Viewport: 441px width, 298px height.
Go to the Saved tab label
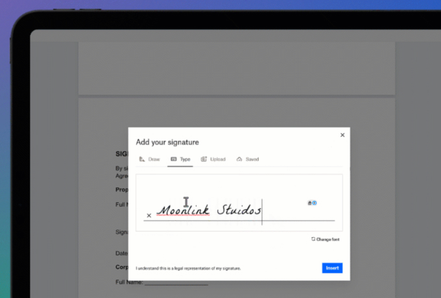(252, 159)
